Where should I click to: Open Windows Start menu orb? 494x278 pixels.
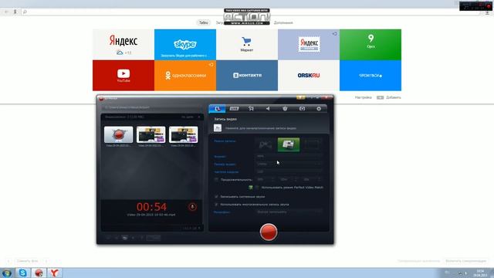tap(7, 273)
